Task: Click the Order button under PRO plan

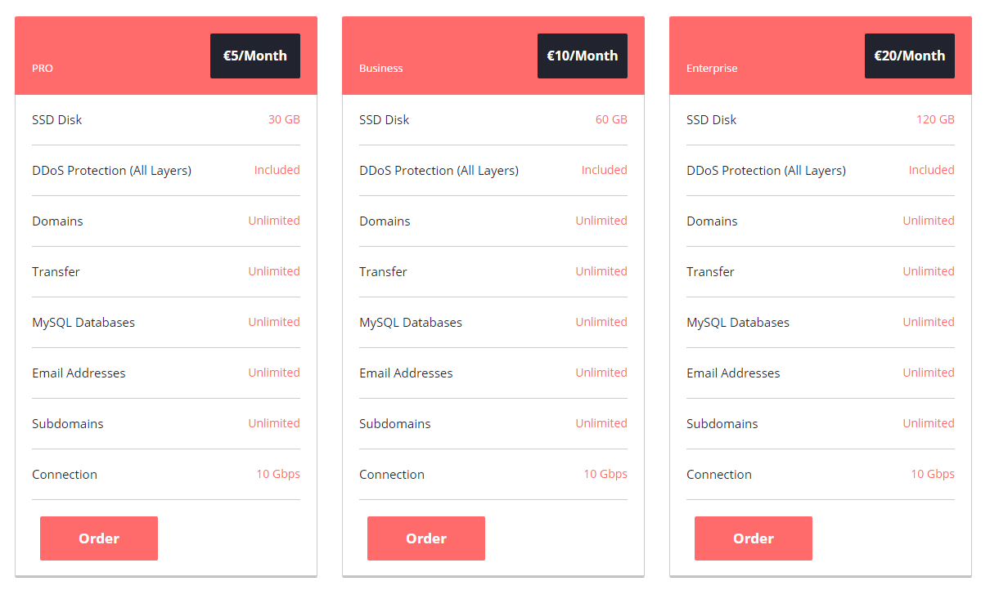Action: pyautogui.click(x=99, y=538)
